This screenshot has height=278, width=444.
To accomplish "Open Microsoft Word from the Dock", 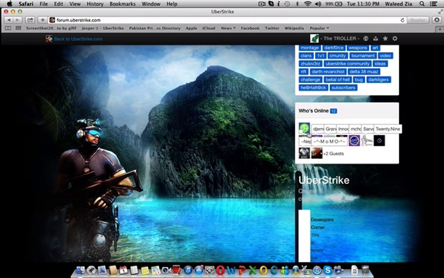I will (x=231, y=270).
